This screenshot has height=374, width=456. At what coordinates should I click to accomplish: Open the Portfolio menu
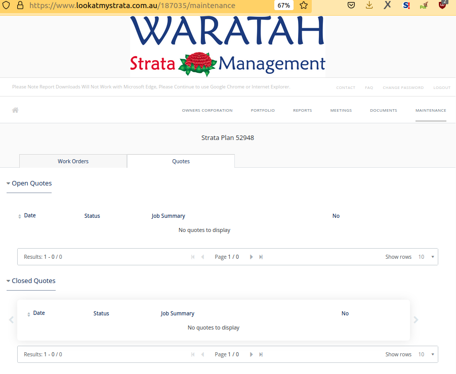pos(263,110)
